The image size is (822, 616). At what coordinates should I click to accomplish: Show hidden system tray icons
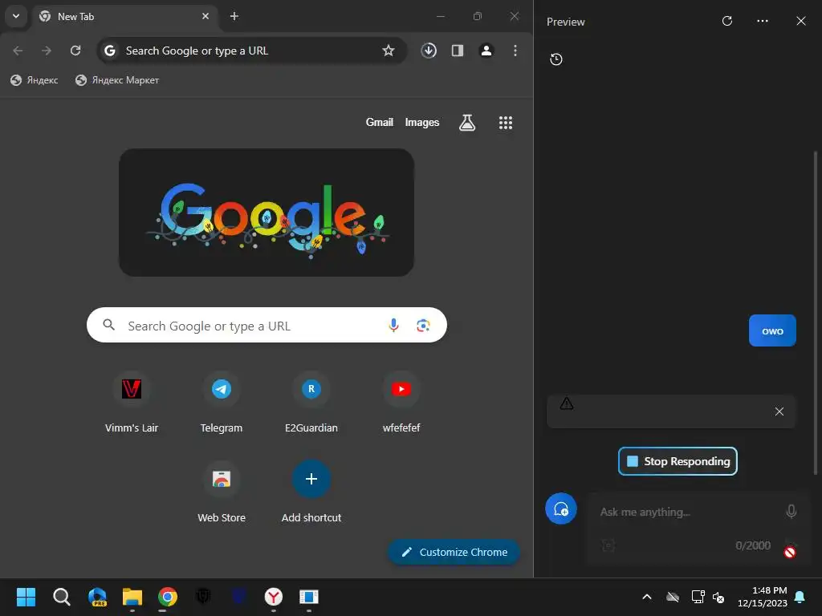coord(647,597)
